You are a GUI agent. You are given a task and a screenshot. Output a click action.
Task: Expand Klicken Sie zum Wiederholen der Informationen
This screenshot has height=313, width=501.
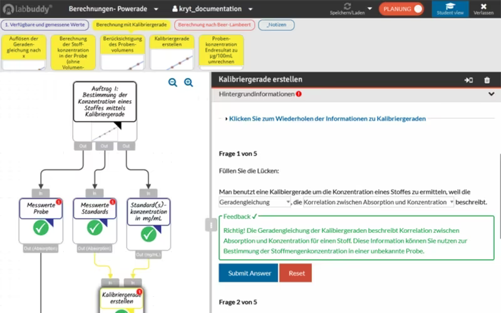pos(326,119)
